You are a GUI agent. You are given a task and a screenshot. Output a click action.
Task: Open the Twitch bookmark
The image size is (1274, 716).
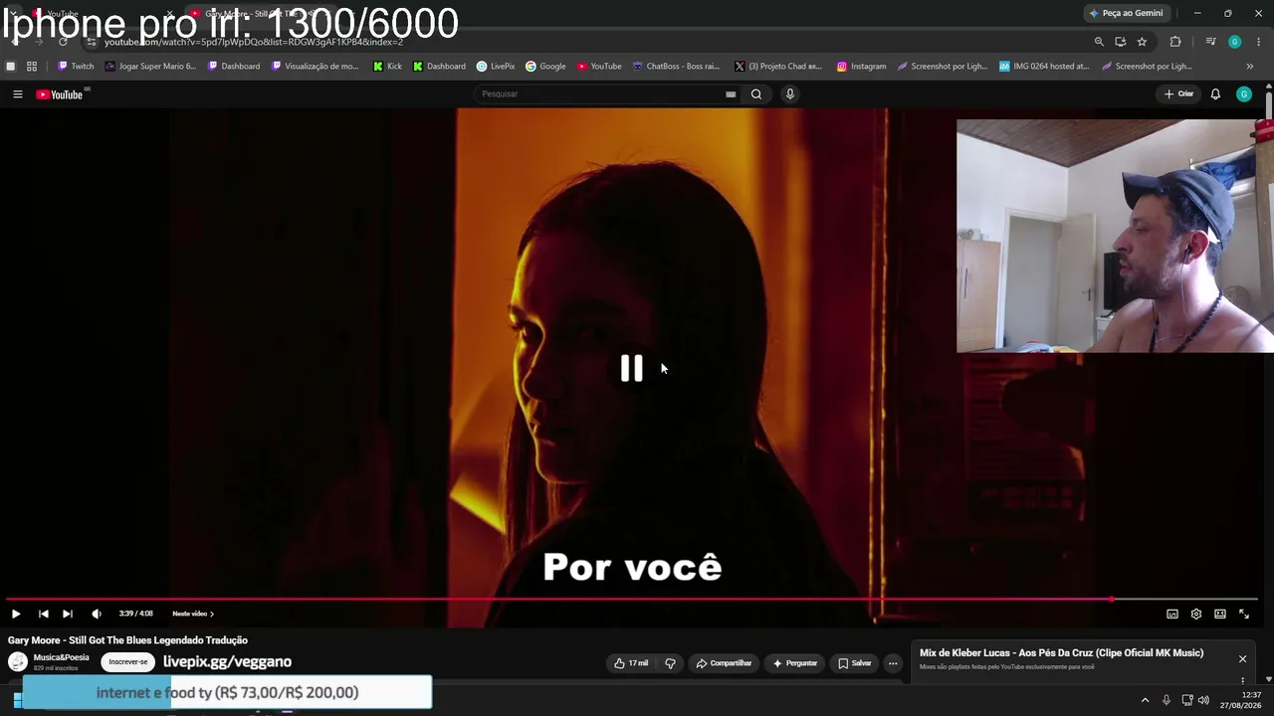click(76, 67)
